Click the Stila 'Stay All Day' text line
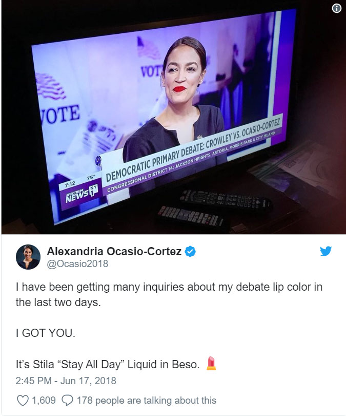The image size is (346, 416). pos(108,364)
